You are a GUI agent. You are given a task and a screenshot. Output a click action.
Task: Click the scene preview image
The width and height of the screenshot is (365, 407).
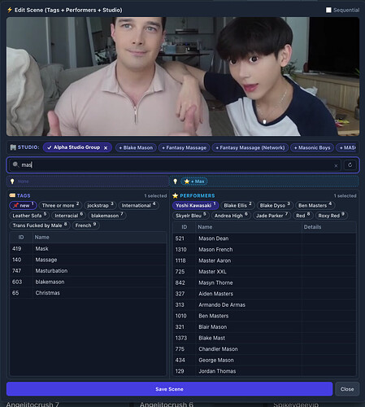[x=183, y=77]
